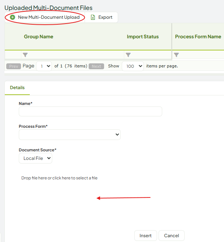This screenshot has height=242, width=224.
Task: Switch to the Details tab
Action: [17, 88]
